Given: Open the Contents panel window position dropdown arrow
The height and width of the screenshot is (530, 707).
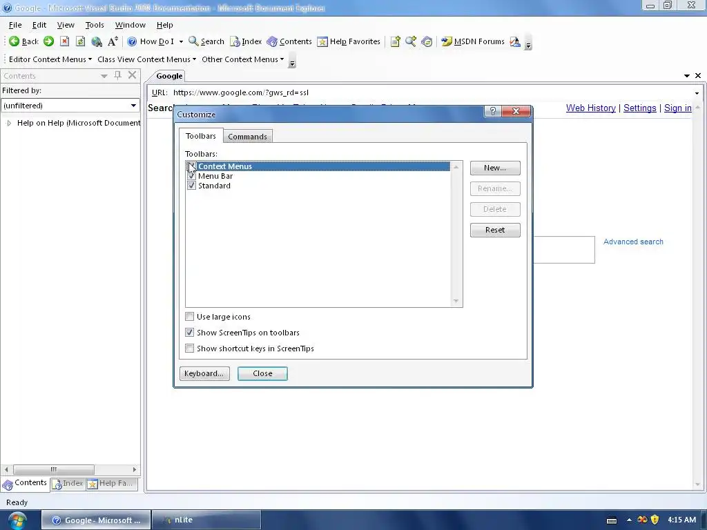Looking at the screenshot, I should [104, 76].
